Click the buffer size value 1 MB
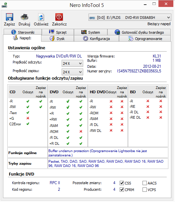Image resolution: width=175 pixels, height=202 pixels. point(157,61)
